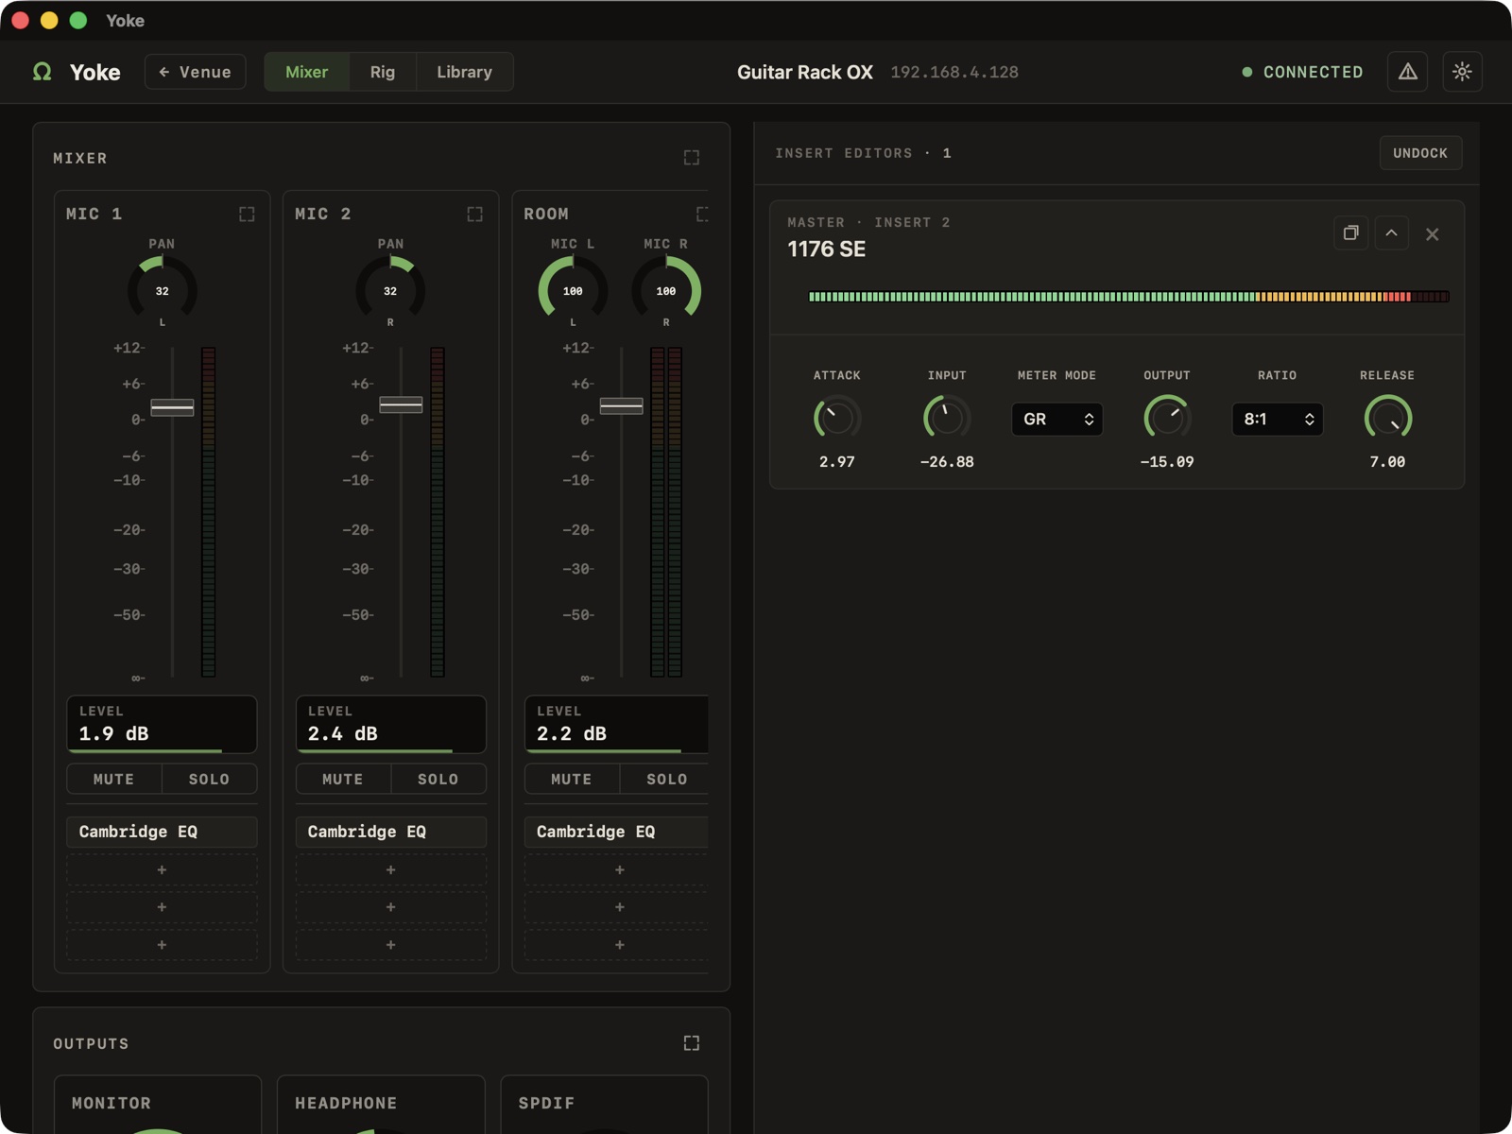Click the MIC 1 fader handle
Screen dimensions: 1512x1134
[x=172, y=407]
